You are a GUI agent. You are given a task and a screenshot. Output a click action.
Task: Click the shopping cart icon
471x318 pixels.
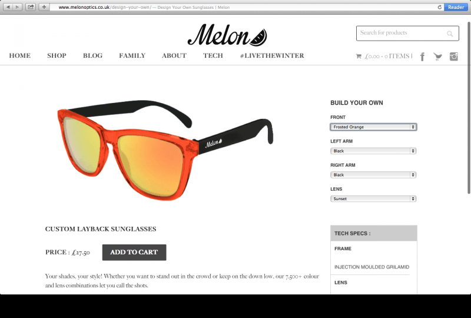tap(359, 56)
